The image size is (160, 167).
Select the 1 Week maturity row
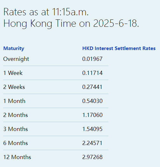[x=56, y=73]
